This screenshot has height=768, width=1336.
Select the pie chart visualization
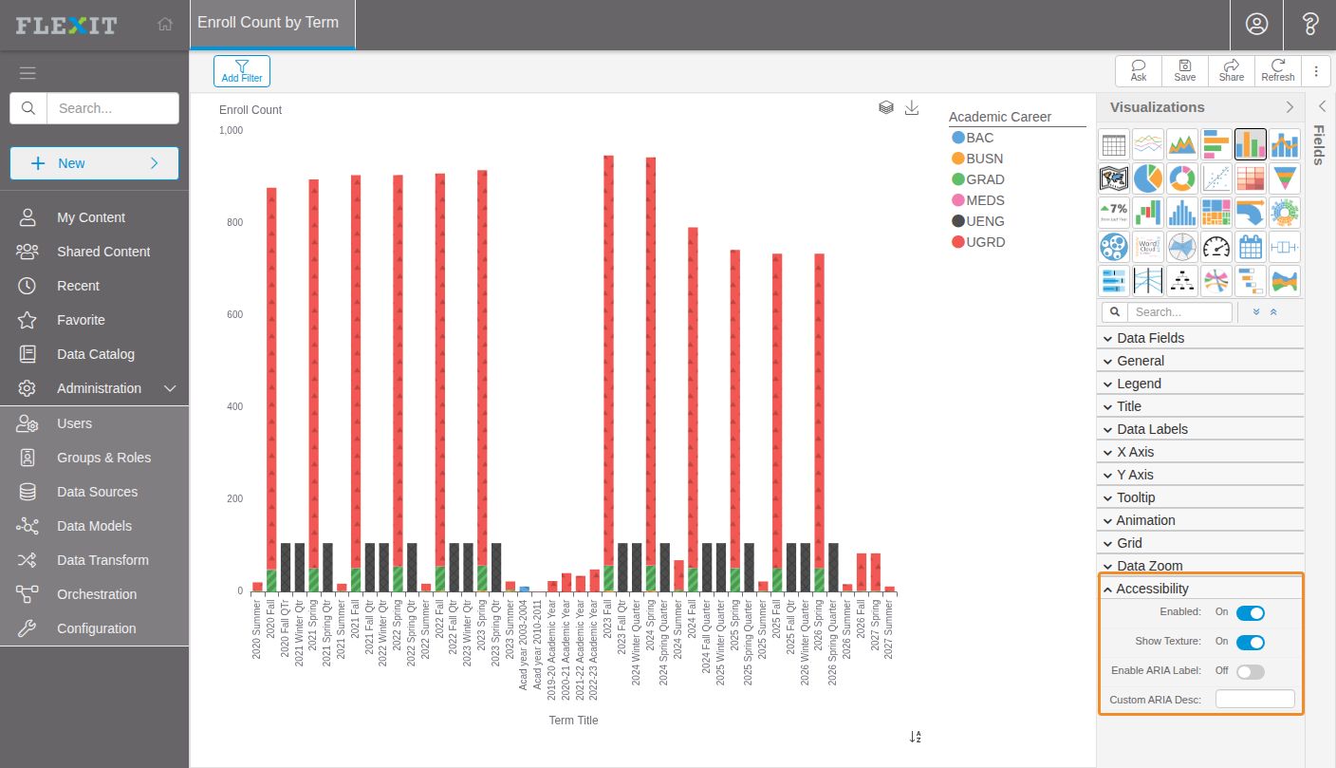point(1148,178)
